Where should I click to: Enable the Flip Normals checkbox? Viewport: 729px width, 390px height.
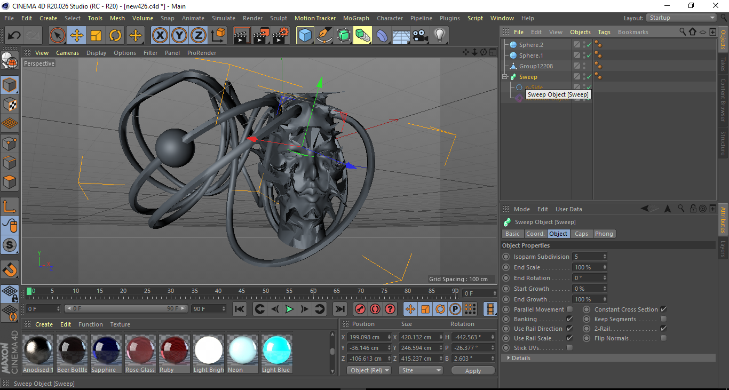click(663, 338)
